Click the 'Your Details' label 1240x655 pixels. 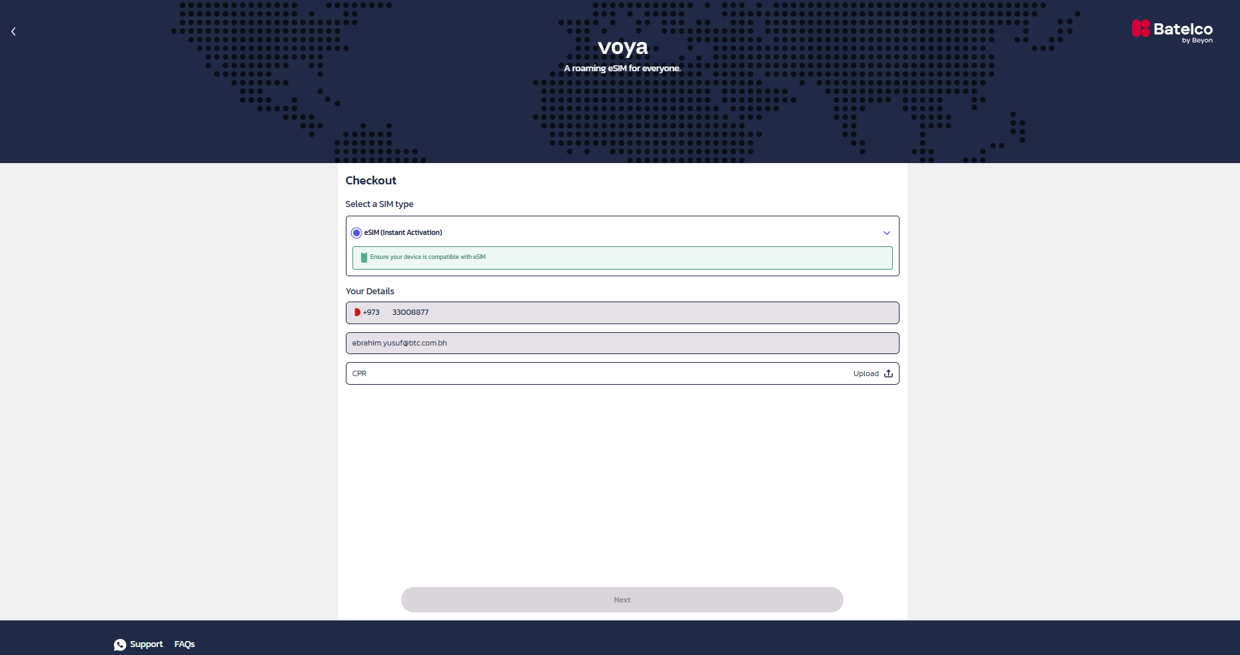[370, 292]
